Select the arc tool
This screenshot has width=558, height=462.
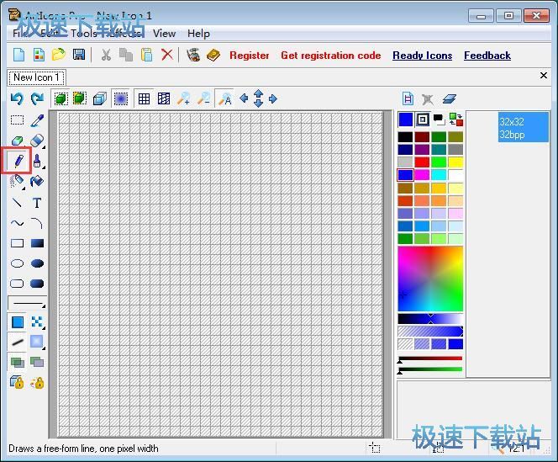point(37,224)
